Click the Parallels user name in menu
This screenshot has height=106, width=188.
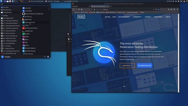(7, 57)
